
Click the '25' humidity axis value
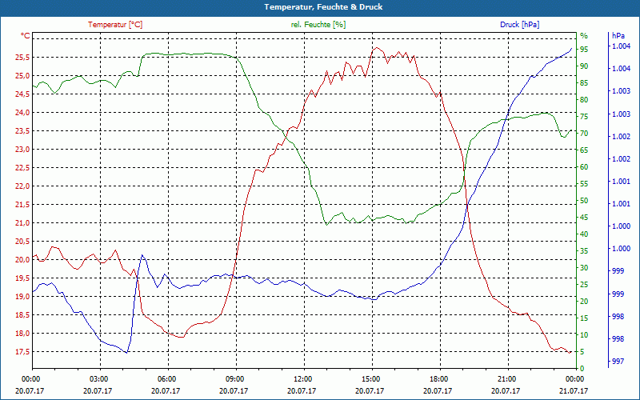pos(584,285)
